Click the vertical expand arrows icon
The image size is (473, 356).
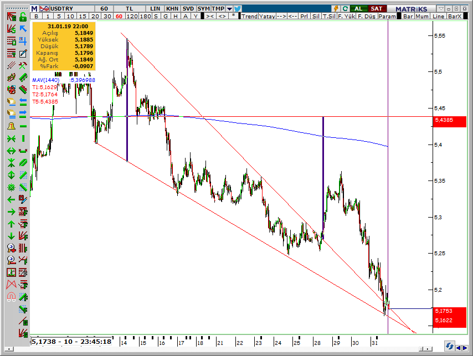click(11, 175)
